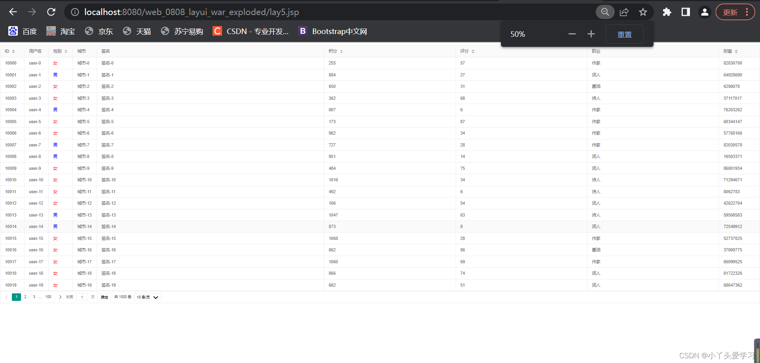
Task: Select current page 1 in pagination
Action: [16, 297]
